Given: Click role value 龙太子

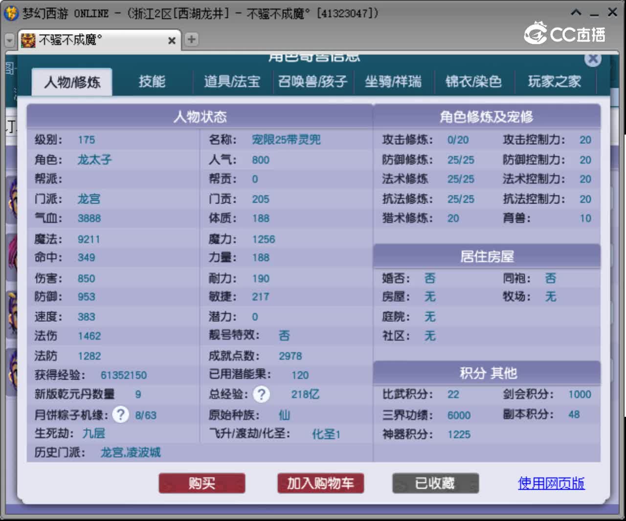Looking at the screenshot, I should point(94,160).
